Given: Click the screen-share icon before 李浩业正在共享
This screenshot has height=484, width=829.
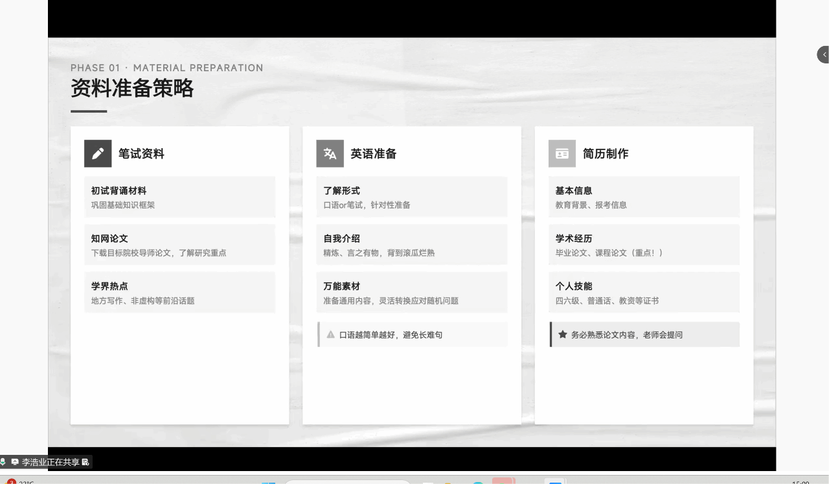Looking at the screenshot, I should pos(15,462).
